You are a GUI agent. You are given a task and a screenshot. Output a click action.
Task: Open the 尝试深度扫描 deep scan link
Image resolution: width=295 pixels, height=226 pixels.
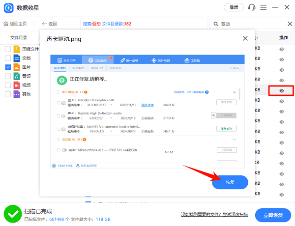pos(236,214)
